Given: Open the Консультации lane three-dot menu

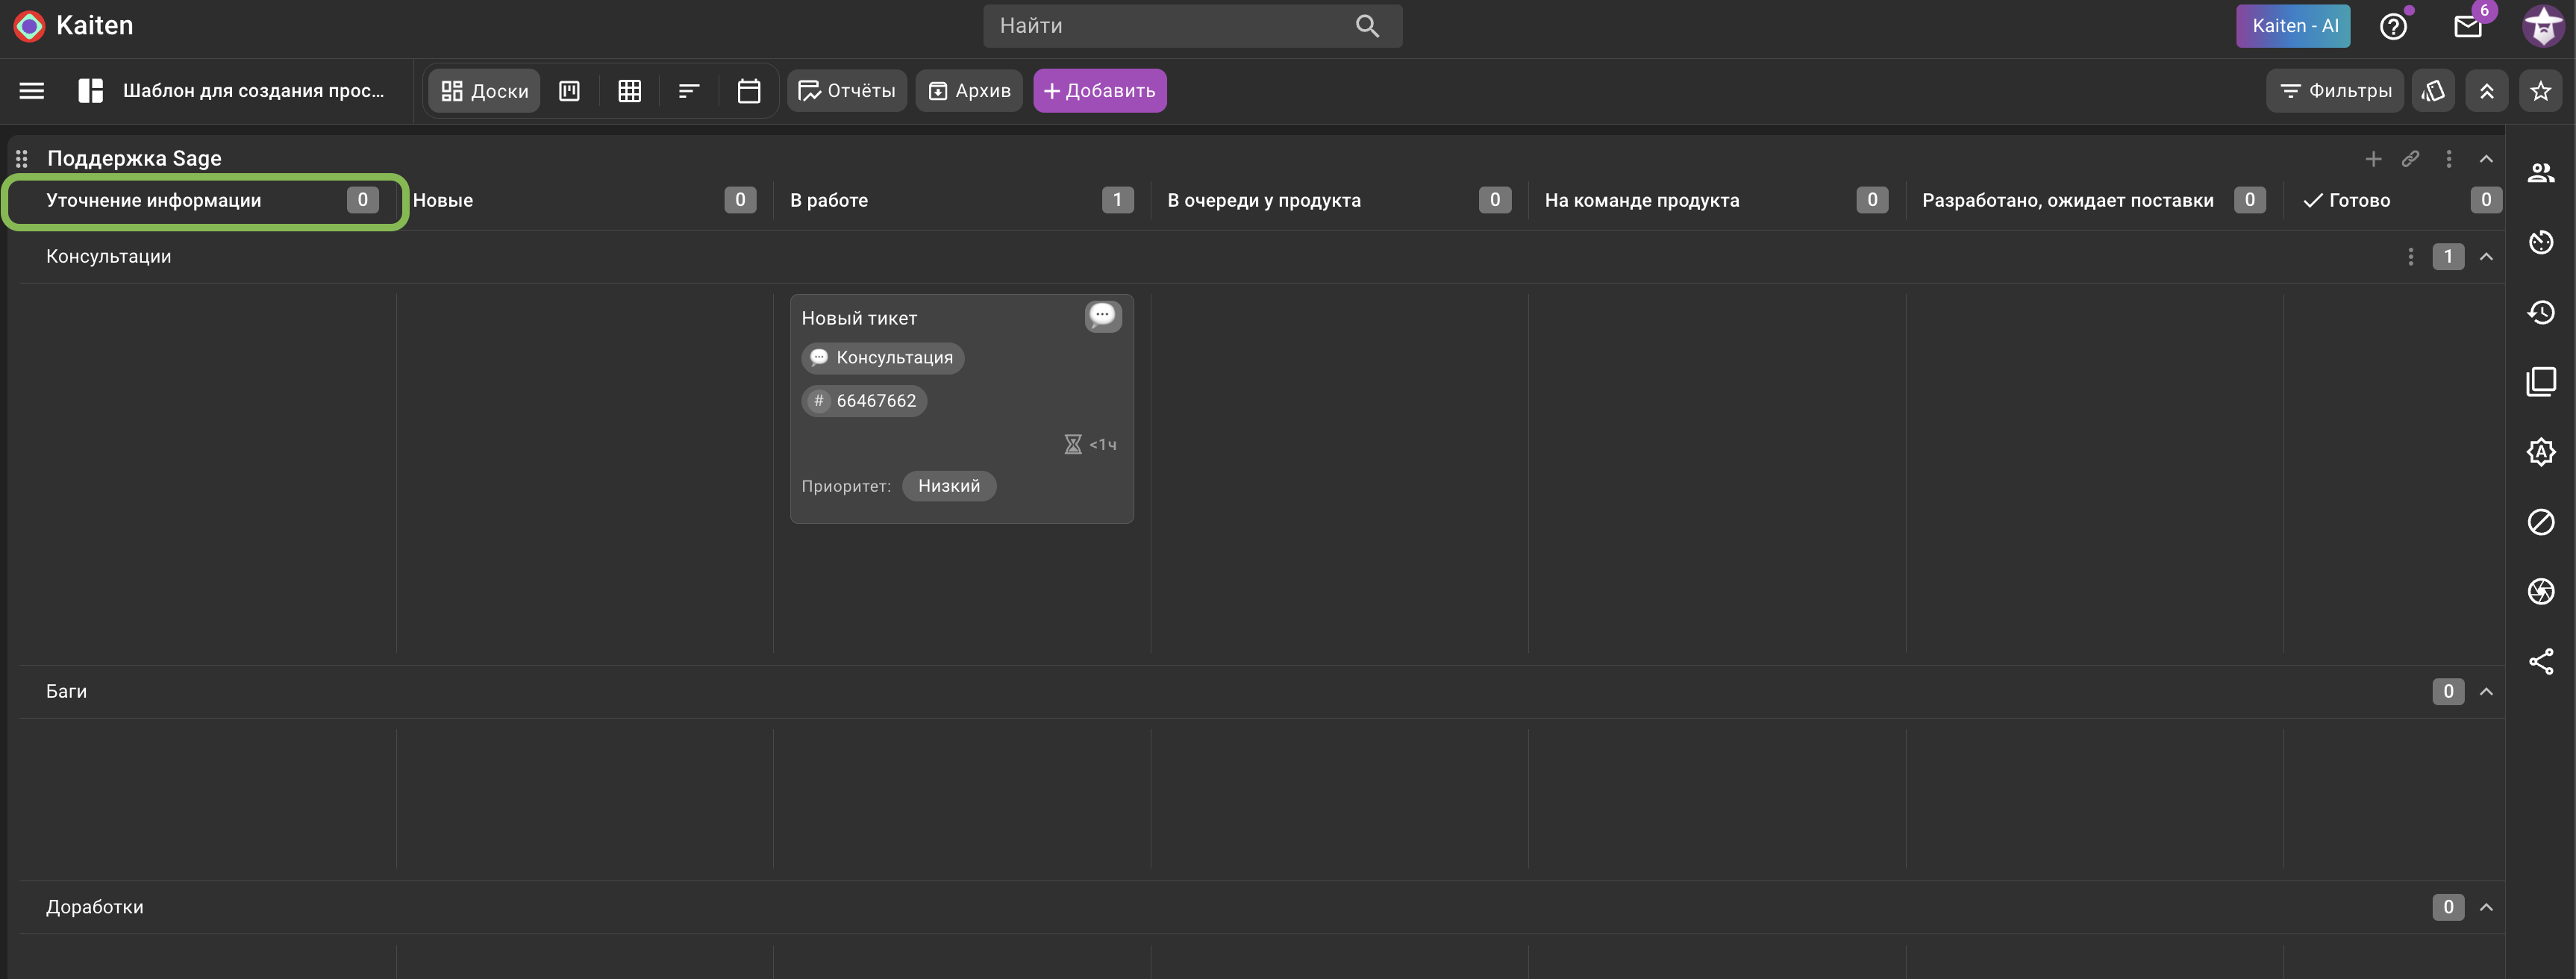Looking at the screenshot, I should click(2411, 257).
